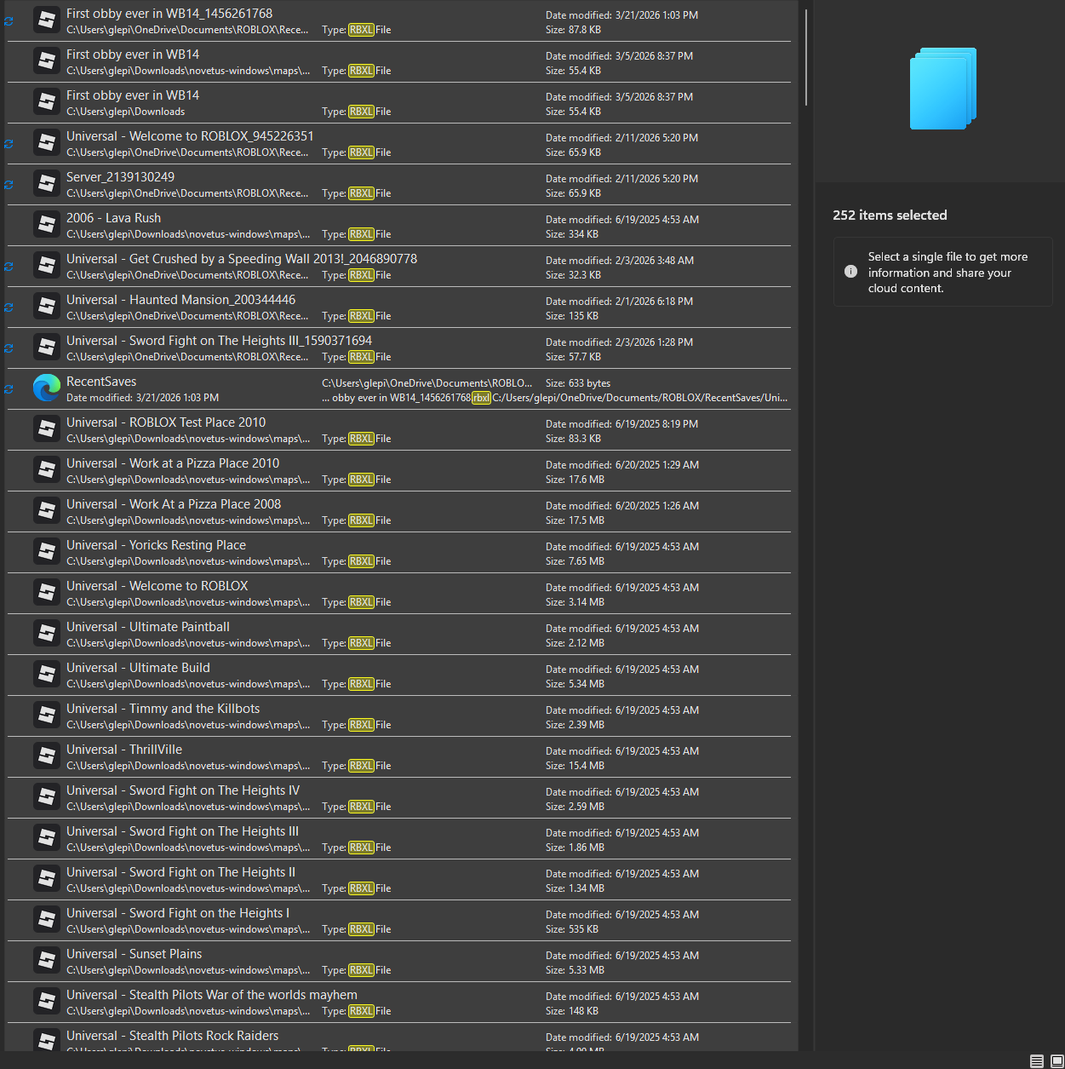Select the file name 'Universal - Yoricks Resting Place'
Viewport: 1065px width, 1069px height.
(x=156, y=545)
